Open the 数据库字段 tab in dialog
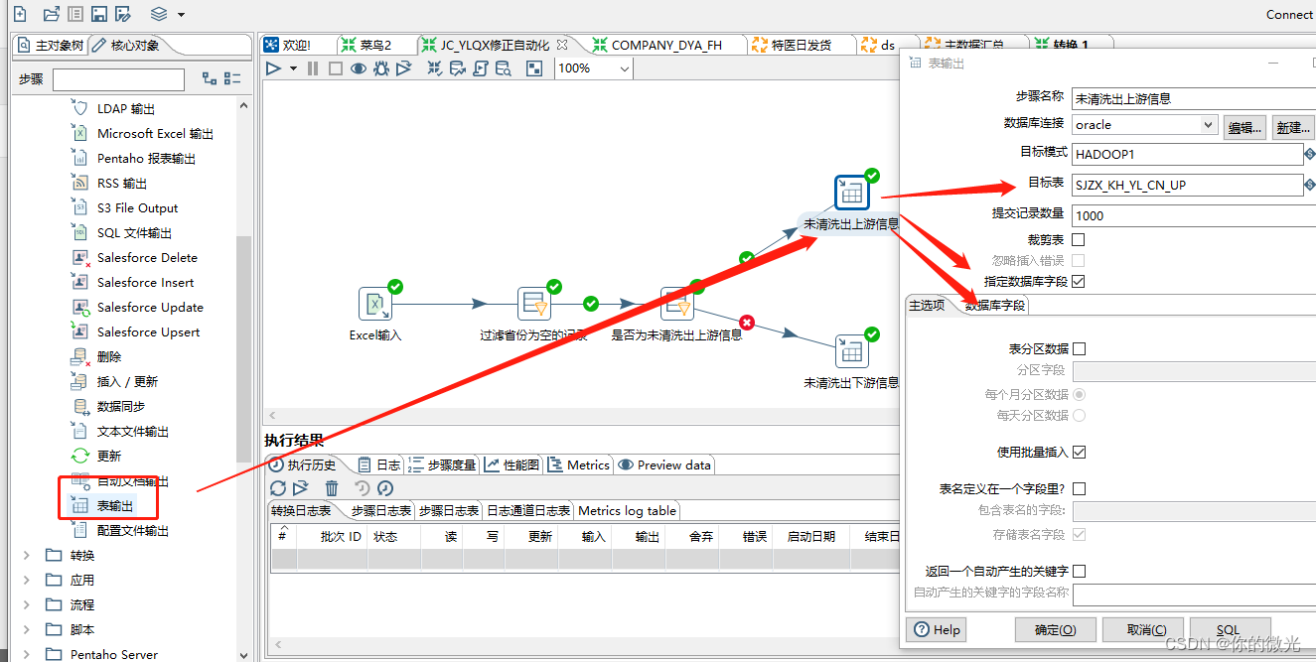The width and height of the screenshot is (1316, 662). pyautogui.click(x=995, y=306)
